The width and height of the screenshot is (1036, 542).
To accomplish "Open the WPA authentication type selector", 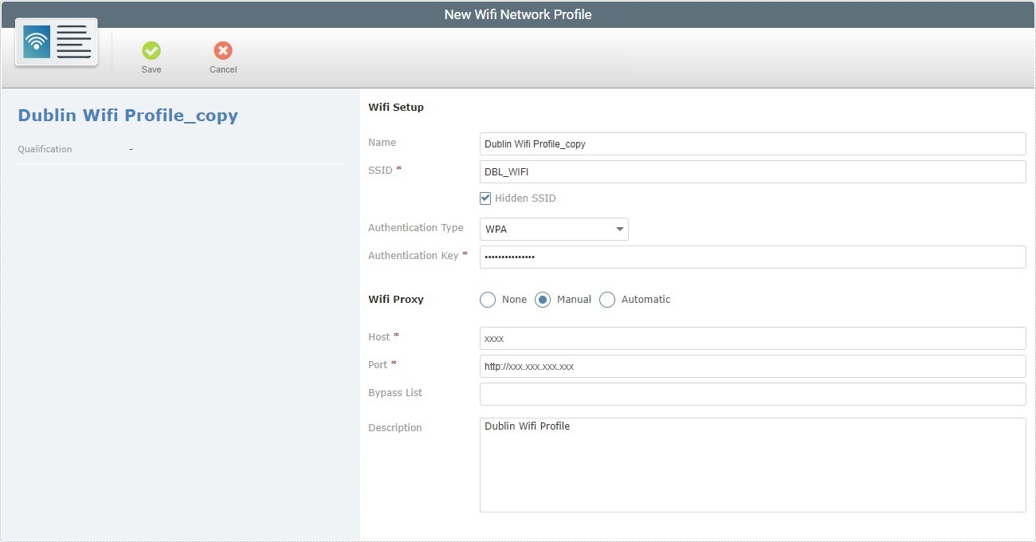I will (554, 229).
